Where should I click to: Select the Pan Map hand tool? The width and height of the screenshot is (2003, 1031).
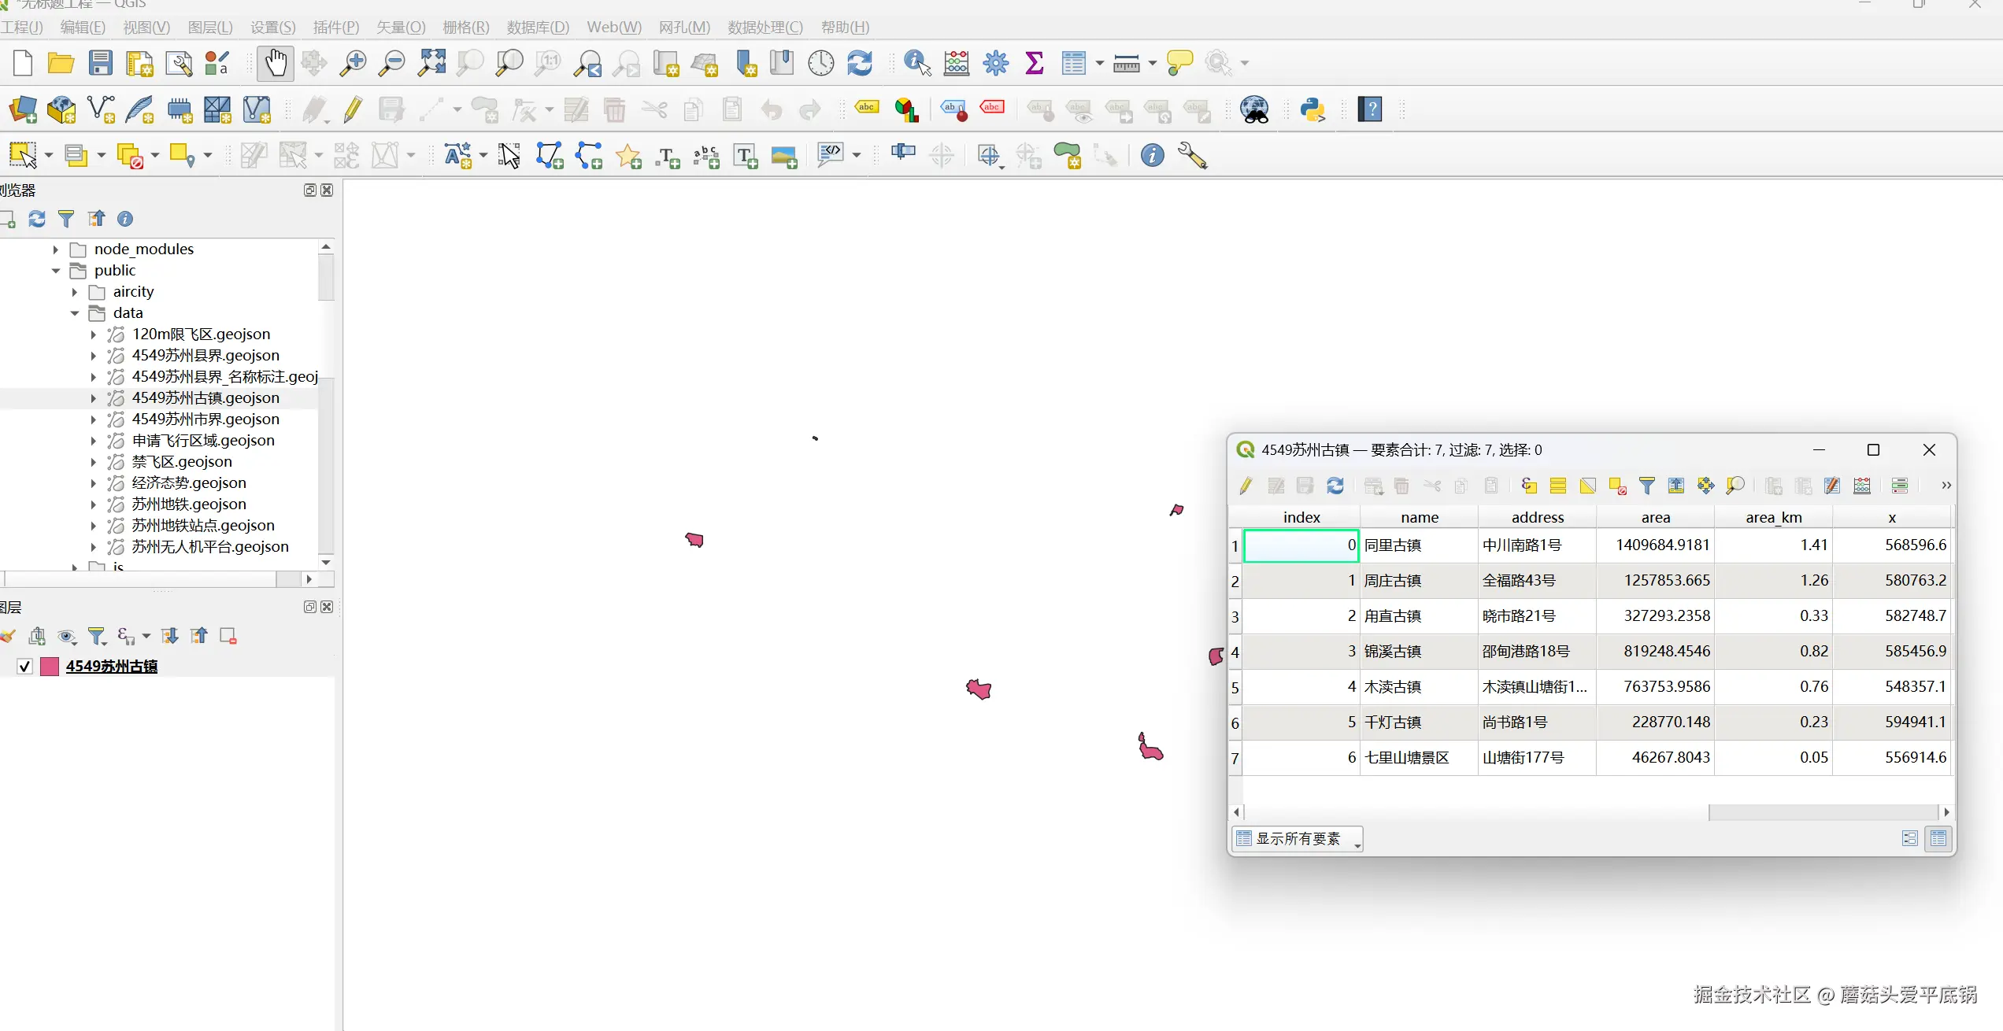(275, 63)
